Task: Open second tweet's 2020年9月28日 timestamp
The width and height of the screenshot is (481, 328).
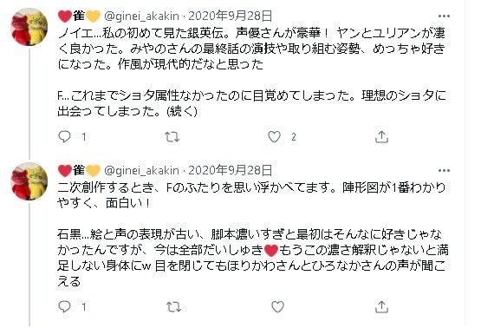Action: [230, 170]
